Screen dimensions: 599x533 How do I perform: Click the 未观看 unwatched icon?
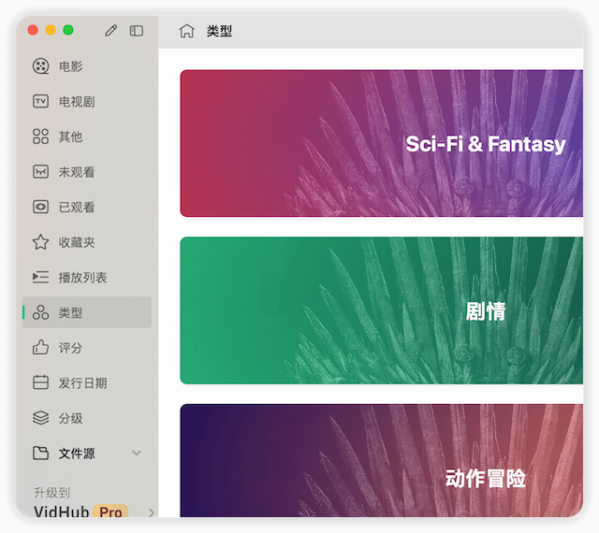coord(40,172)
